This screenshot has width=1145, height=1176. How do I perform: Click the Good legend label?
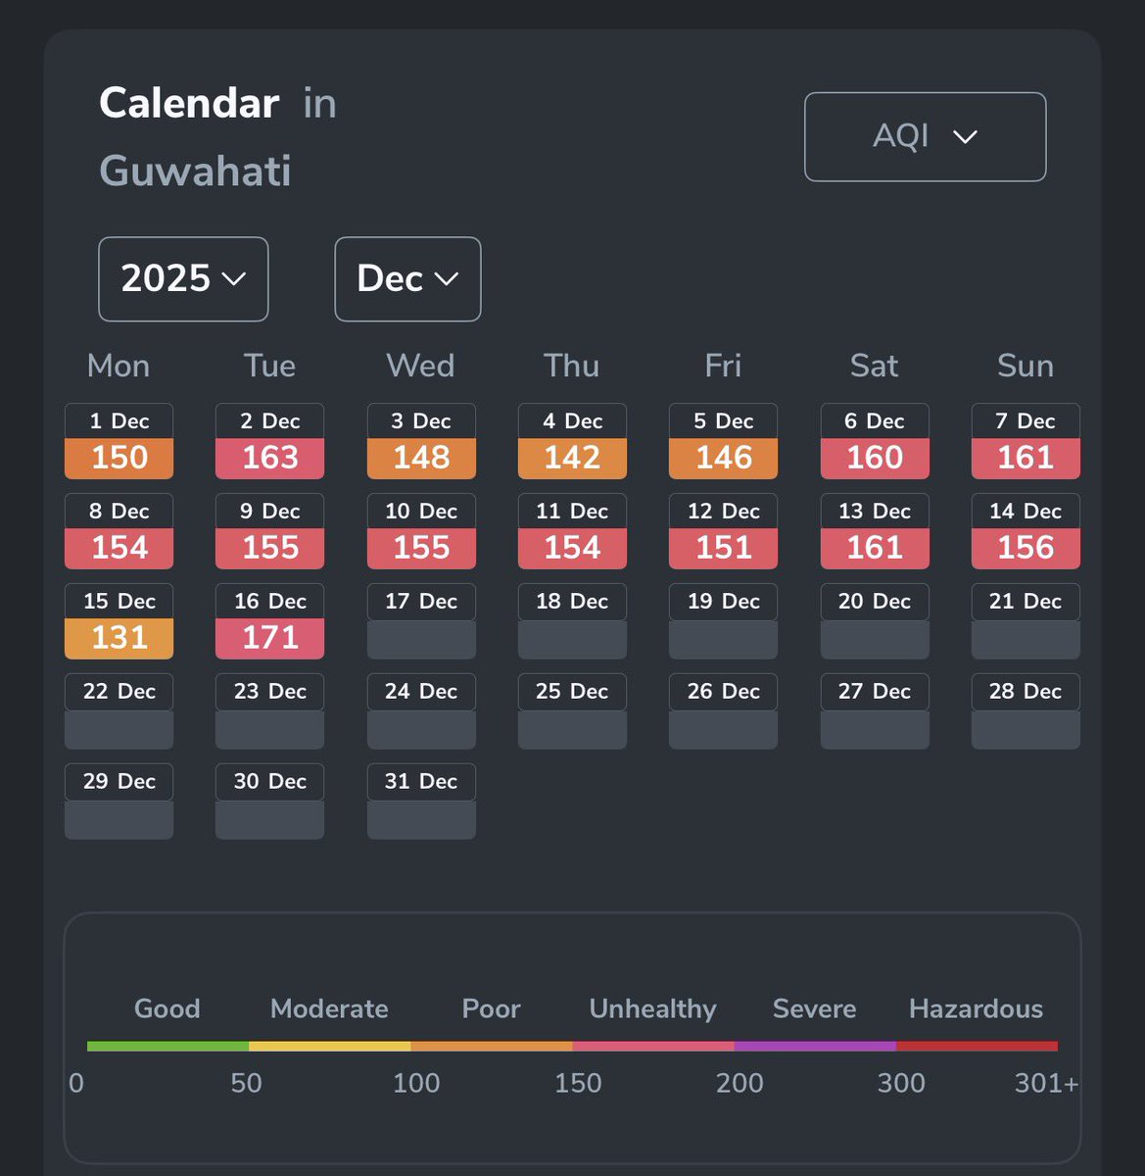coord(167,1008)
